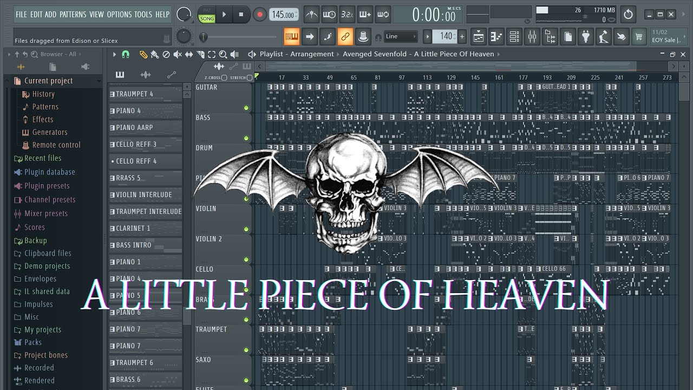This screenshot has height=390, width=693.
Task: Select the VIOLIN INTERLUDE pattern
Action: 145,194
